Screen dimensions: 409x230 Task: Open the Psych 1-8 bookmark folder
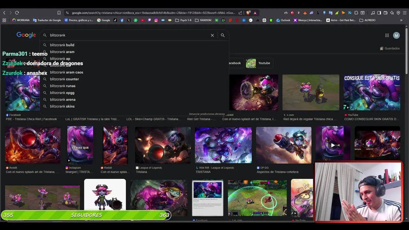coord(183,20)
